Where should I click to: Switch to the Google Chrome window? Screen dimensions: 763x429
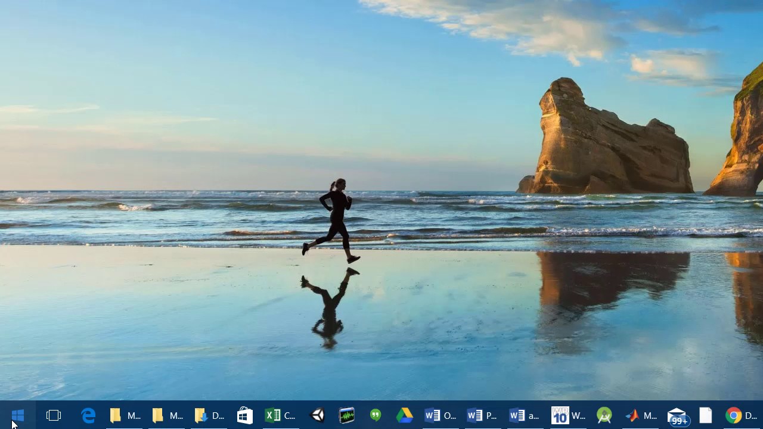coord(742,415)
